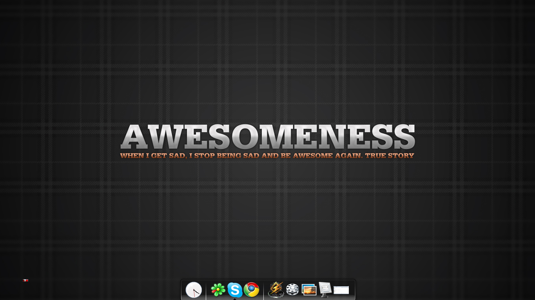Open the analog clock in the dock
Screen dimensions: 535x300
pos(194,290)
